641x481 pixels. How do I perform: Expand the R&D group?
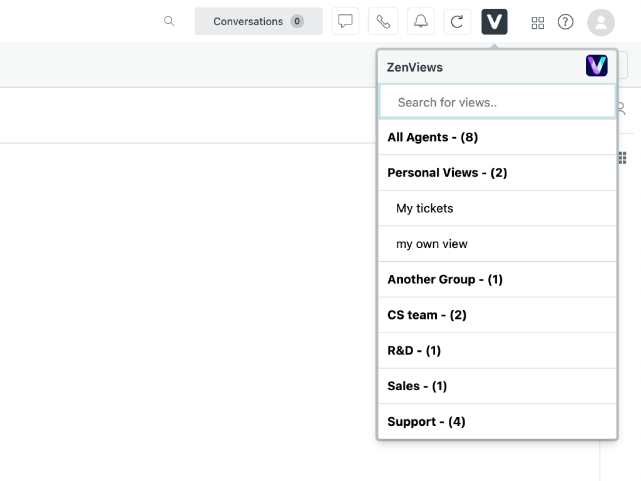pyautogui.click(x=497, y=351)
